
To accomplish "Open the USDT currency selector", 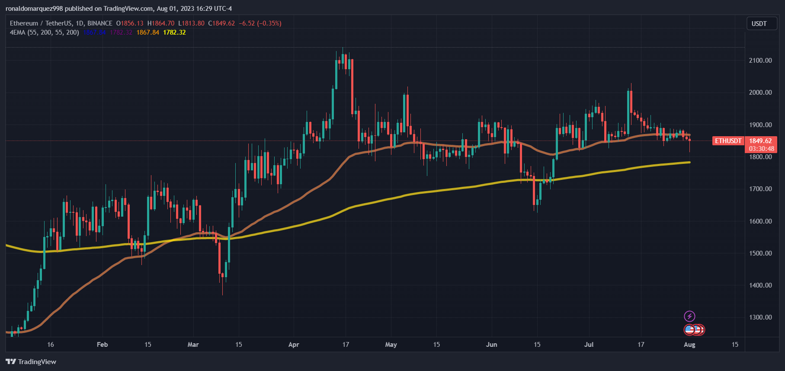I will click(759, 24).
